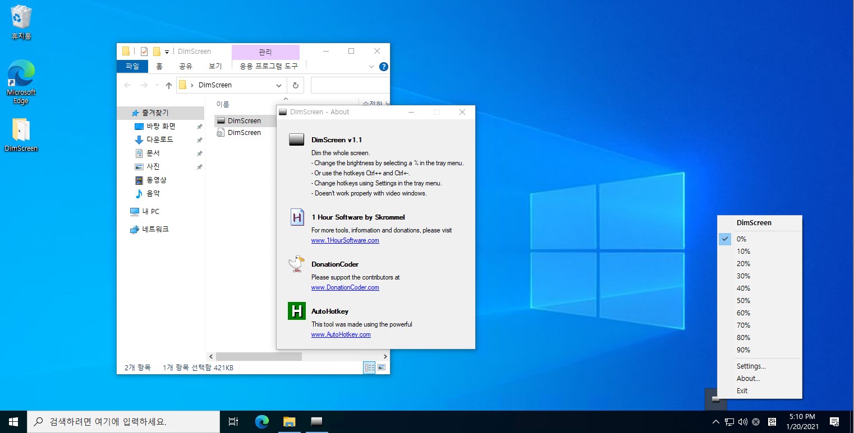Toggle the Korean IME indicator
The width and height of the screenshot is (854, 433).
pos(772,422)
